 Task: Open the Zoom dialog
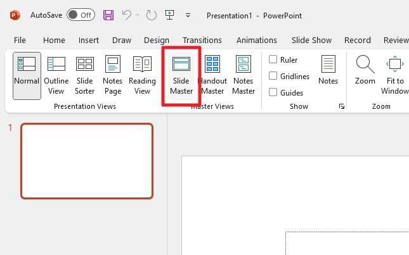click(x=365, y=70)
